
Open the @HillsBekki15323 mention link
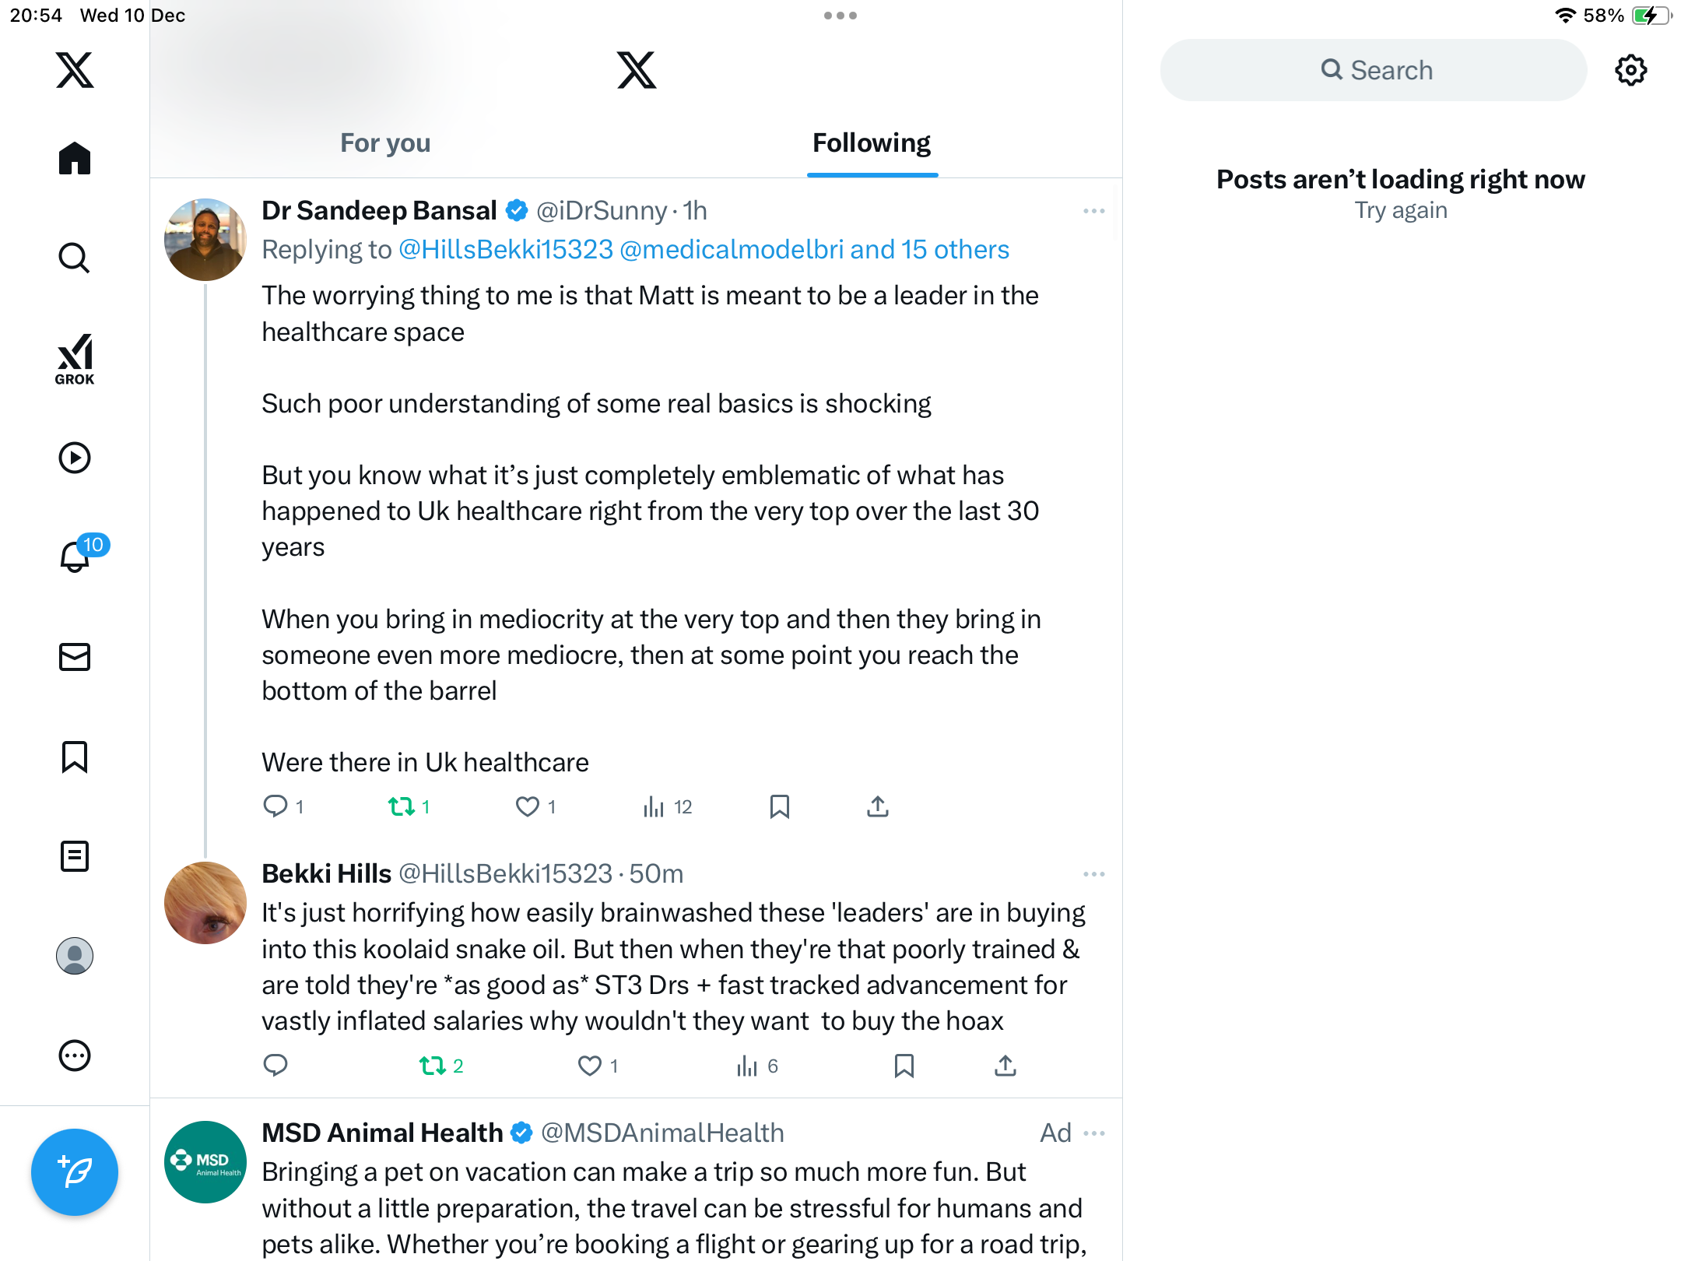pyautogui.click(x=506, y=249)
